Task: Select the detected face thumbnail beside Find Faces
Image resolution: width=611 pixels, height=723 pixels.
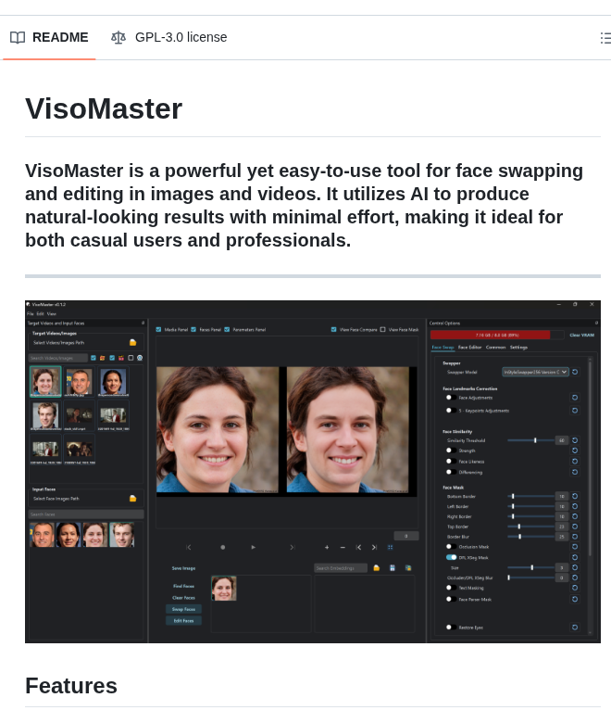Action: point(224,589)
